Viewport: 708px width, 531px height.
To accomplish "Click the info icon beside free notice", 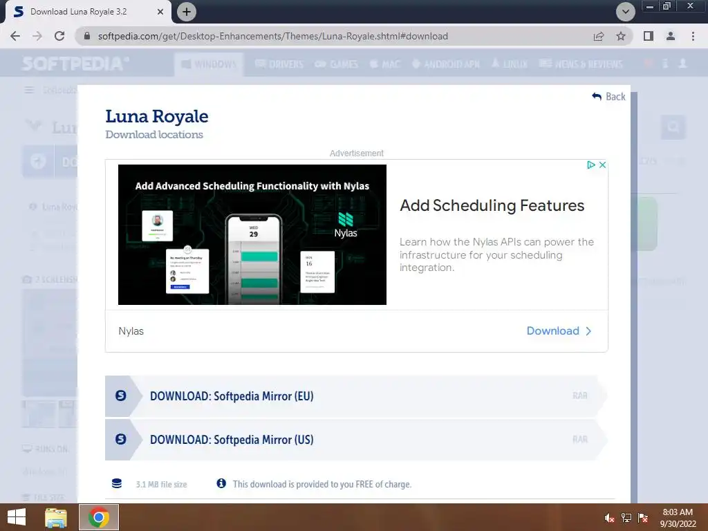I will 221,483.
